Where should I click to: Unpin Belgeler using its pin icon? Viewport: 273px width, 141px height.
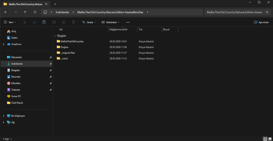[50, 70]
